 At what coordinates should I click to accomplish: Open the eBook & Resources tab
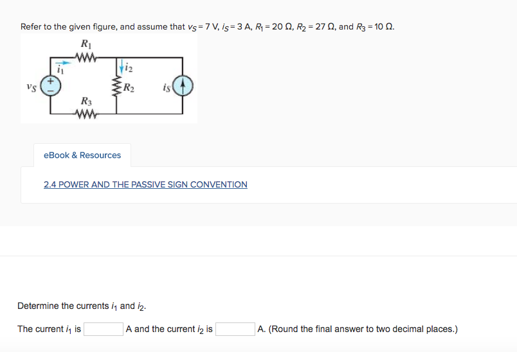[82, 155]
